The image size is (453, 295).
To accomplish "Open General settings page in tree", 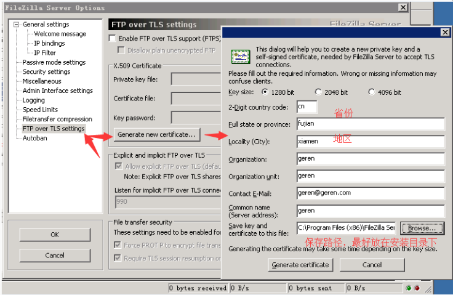I will [46, 24].
